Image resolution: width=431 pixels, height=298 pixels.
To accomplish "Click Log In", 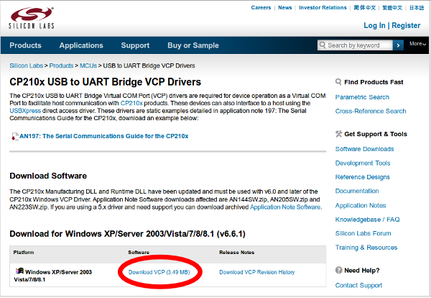I will pos(374,26).
